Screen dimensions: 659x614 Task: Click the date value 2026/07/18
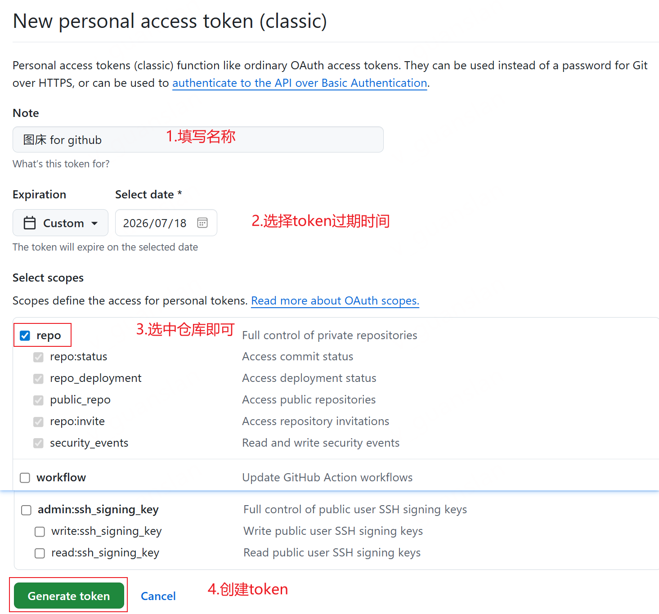pos(155,223)
